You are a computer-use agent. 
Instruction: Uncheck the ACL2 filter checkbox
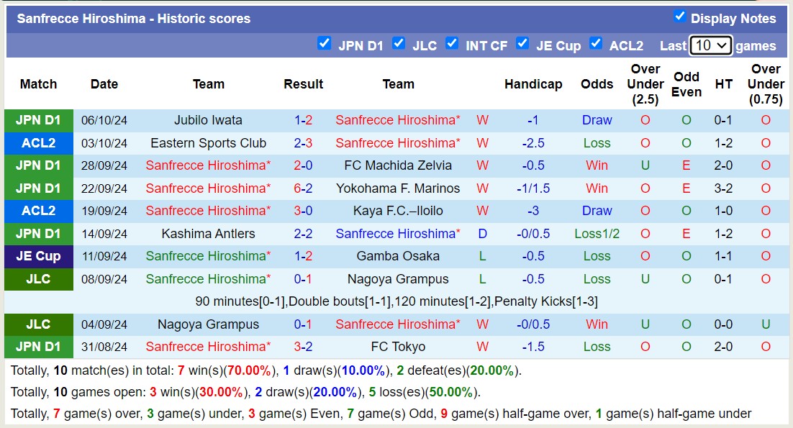click(596, 43)
